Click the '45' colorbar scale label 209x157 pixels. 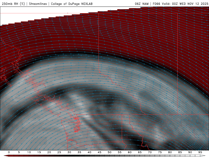(x=100, y=152)
